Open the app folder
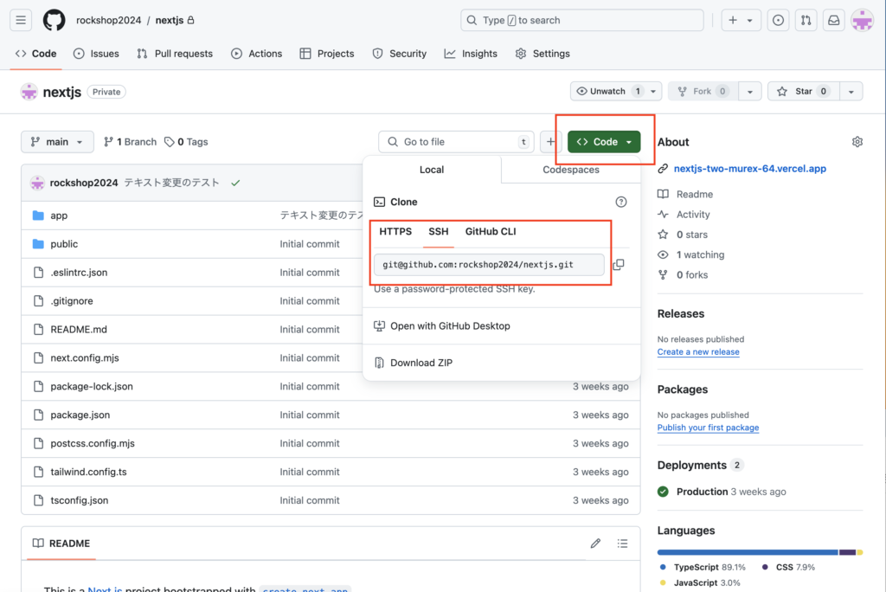Viewport: 886px width, 592px height. coord(59,216)
